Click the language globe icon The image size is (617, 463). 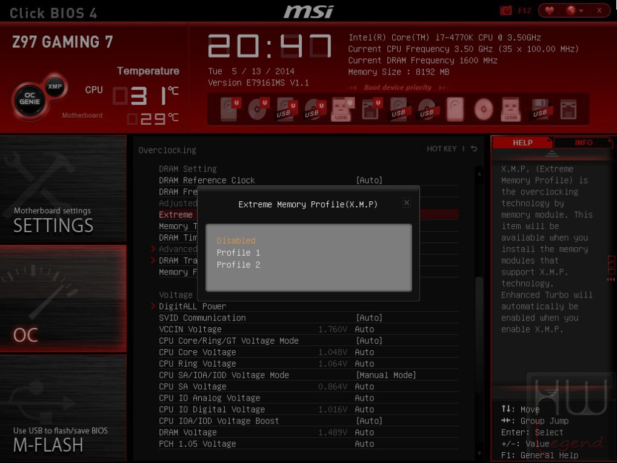click(x=570, y=11)
